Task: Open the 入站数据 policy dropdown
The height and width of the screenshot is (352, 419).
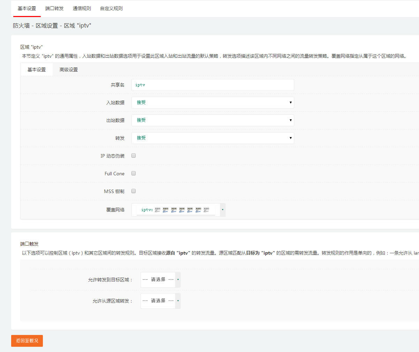Action: point(212,103)
